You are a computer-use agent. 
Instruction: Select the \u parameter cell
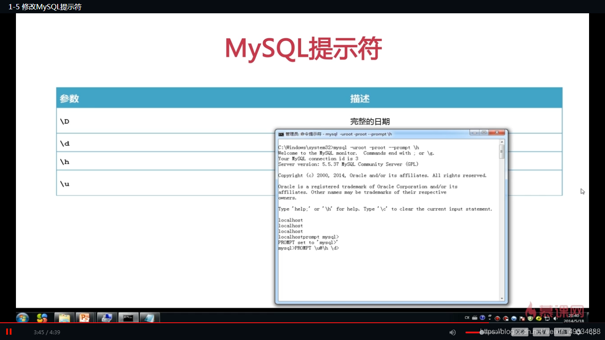click(x=65, y=184)
